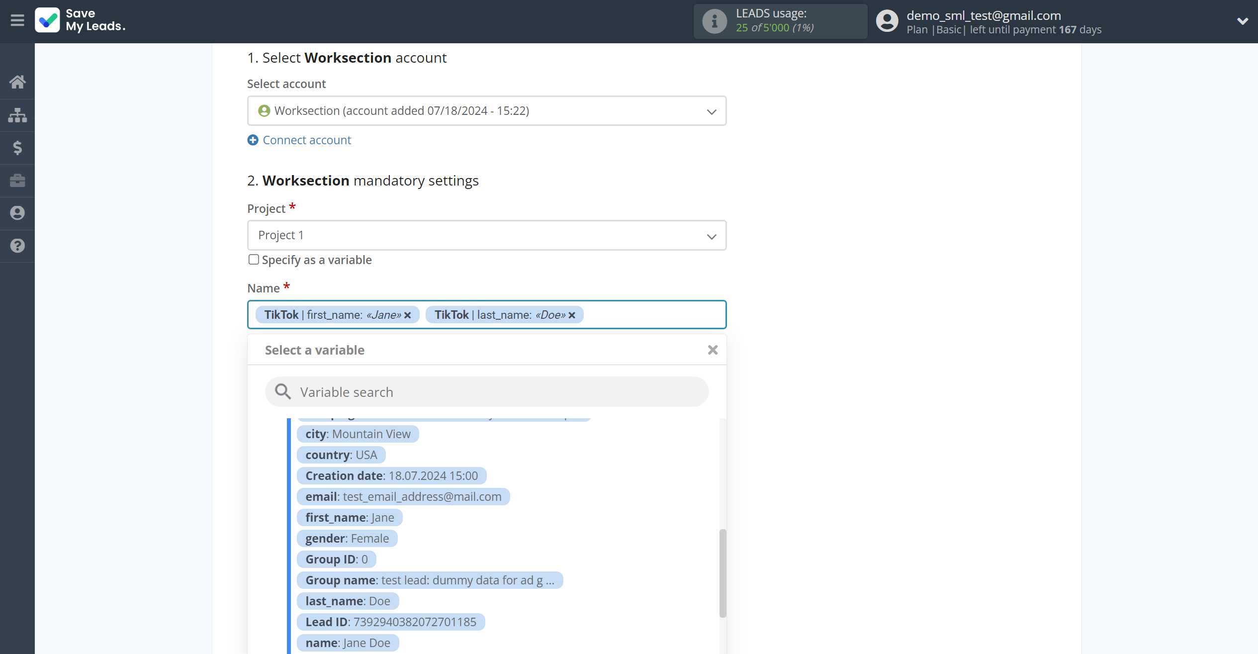Select the country: USA variable

(x=341, y=455)
